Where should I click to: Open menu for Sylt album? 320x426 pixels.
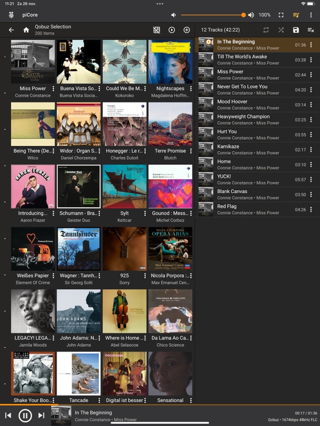(145, 214)
